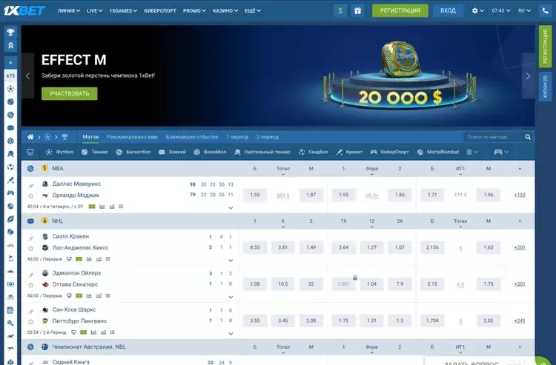
Task: Open the gift bonus icon in header
Action: (357, 10)
